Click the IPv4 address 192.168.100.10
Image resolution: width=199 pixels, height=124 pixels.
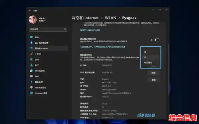point(108,118)
